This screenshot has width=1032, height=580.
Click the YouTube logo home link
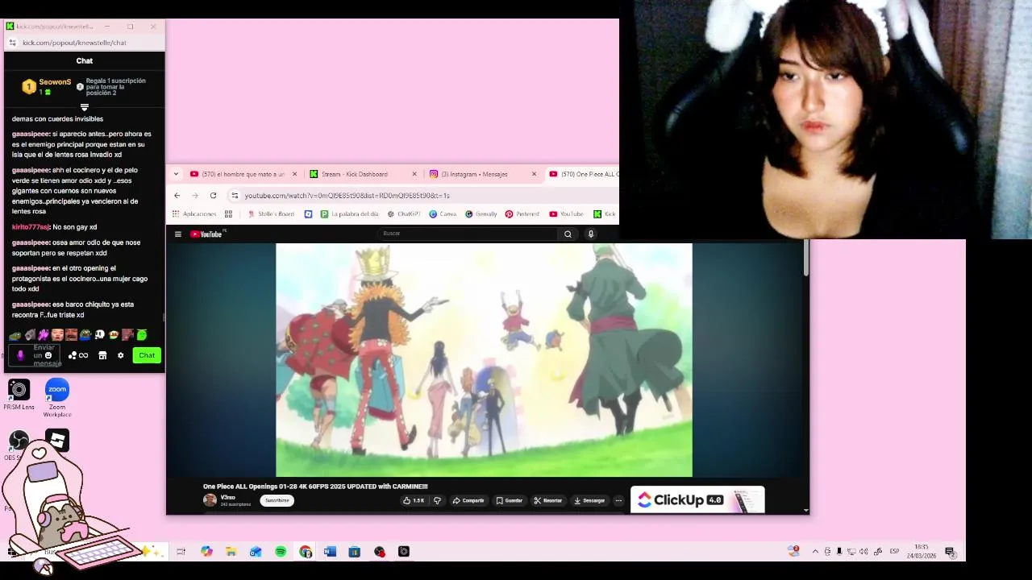tap(208, 234)
